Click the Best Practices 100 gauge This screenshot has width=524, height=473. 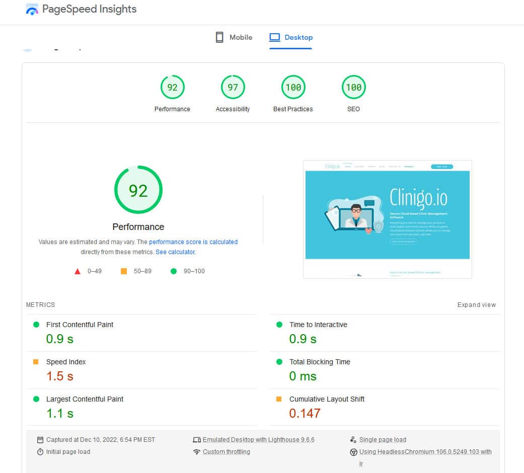point(293,88)
